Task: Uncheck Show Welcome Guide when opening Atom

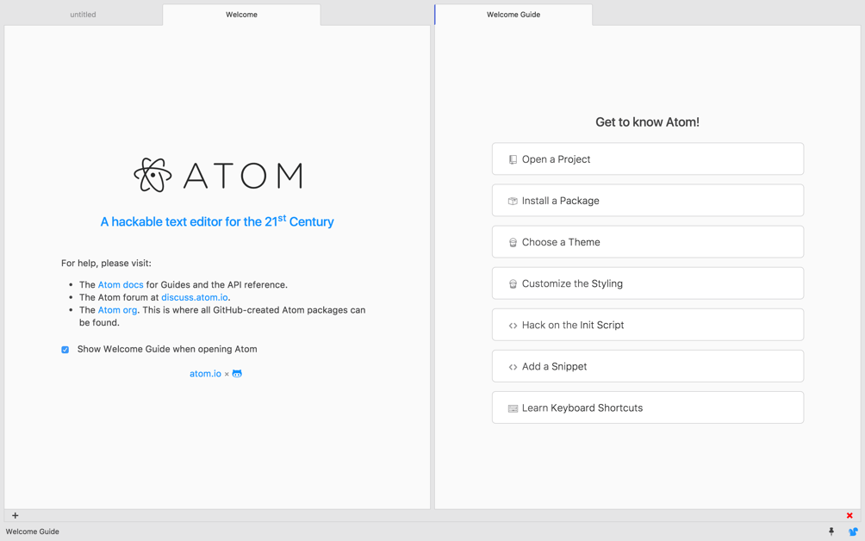Action: pos(65,350)
